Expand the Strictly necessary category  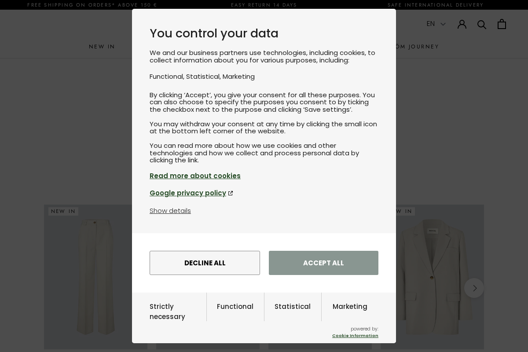tap(167, 312)
